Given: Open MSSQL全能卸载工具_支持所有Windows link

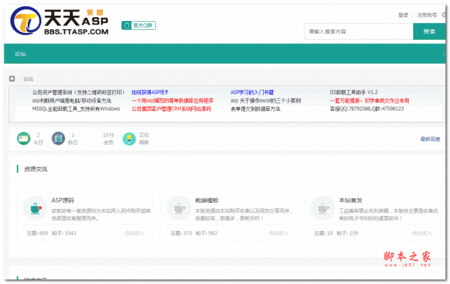Looking at the screenshot, I should click(x=76, y=109).
